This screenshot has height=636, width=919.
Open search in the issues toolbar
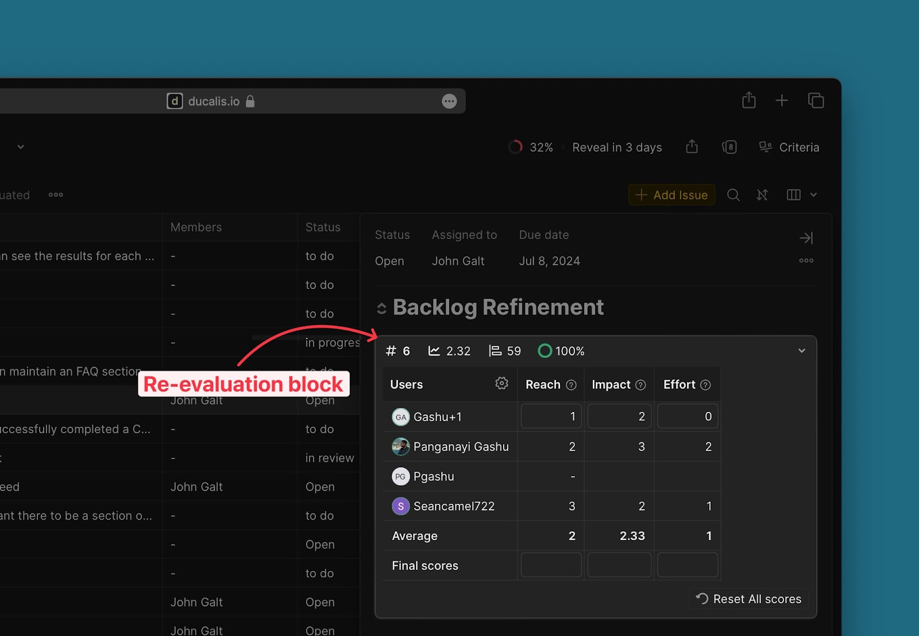point(733,195)
